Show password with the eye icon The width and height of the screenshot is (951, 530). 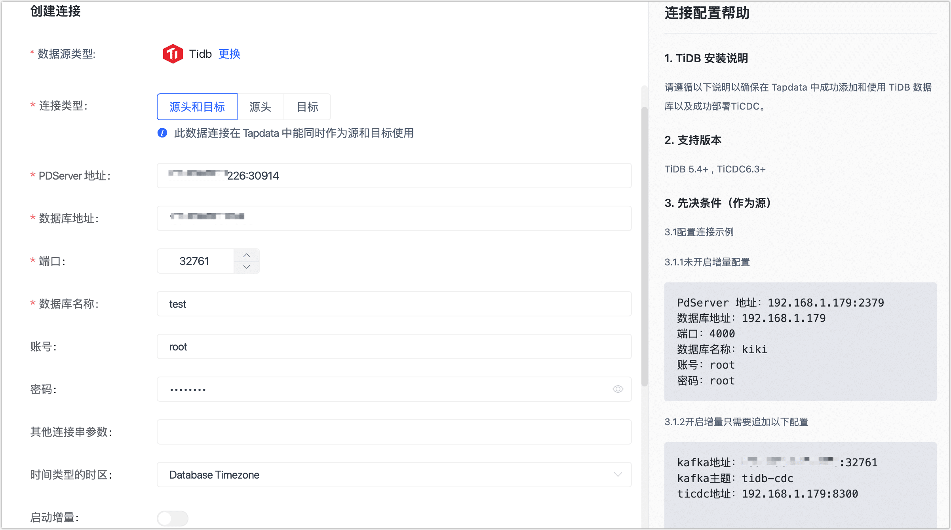click(x=618, y=389)
